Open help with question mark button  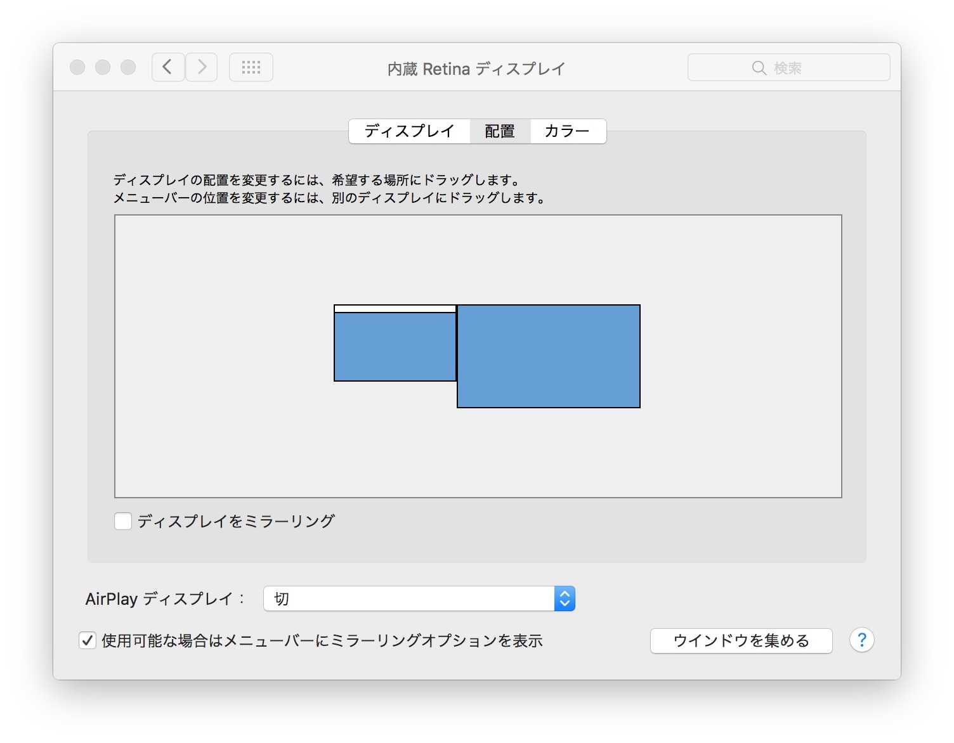tap(861, 640)
